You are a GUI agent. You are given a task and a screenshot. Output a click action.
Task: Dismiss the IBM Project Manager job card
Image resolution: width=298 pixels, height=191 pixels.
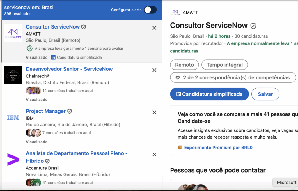(x=154, y=112)
